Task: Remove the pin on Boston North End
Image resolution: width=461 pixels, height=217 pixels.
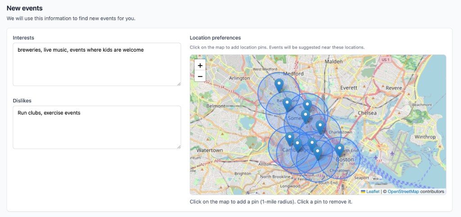Action: tap(339, 150)
